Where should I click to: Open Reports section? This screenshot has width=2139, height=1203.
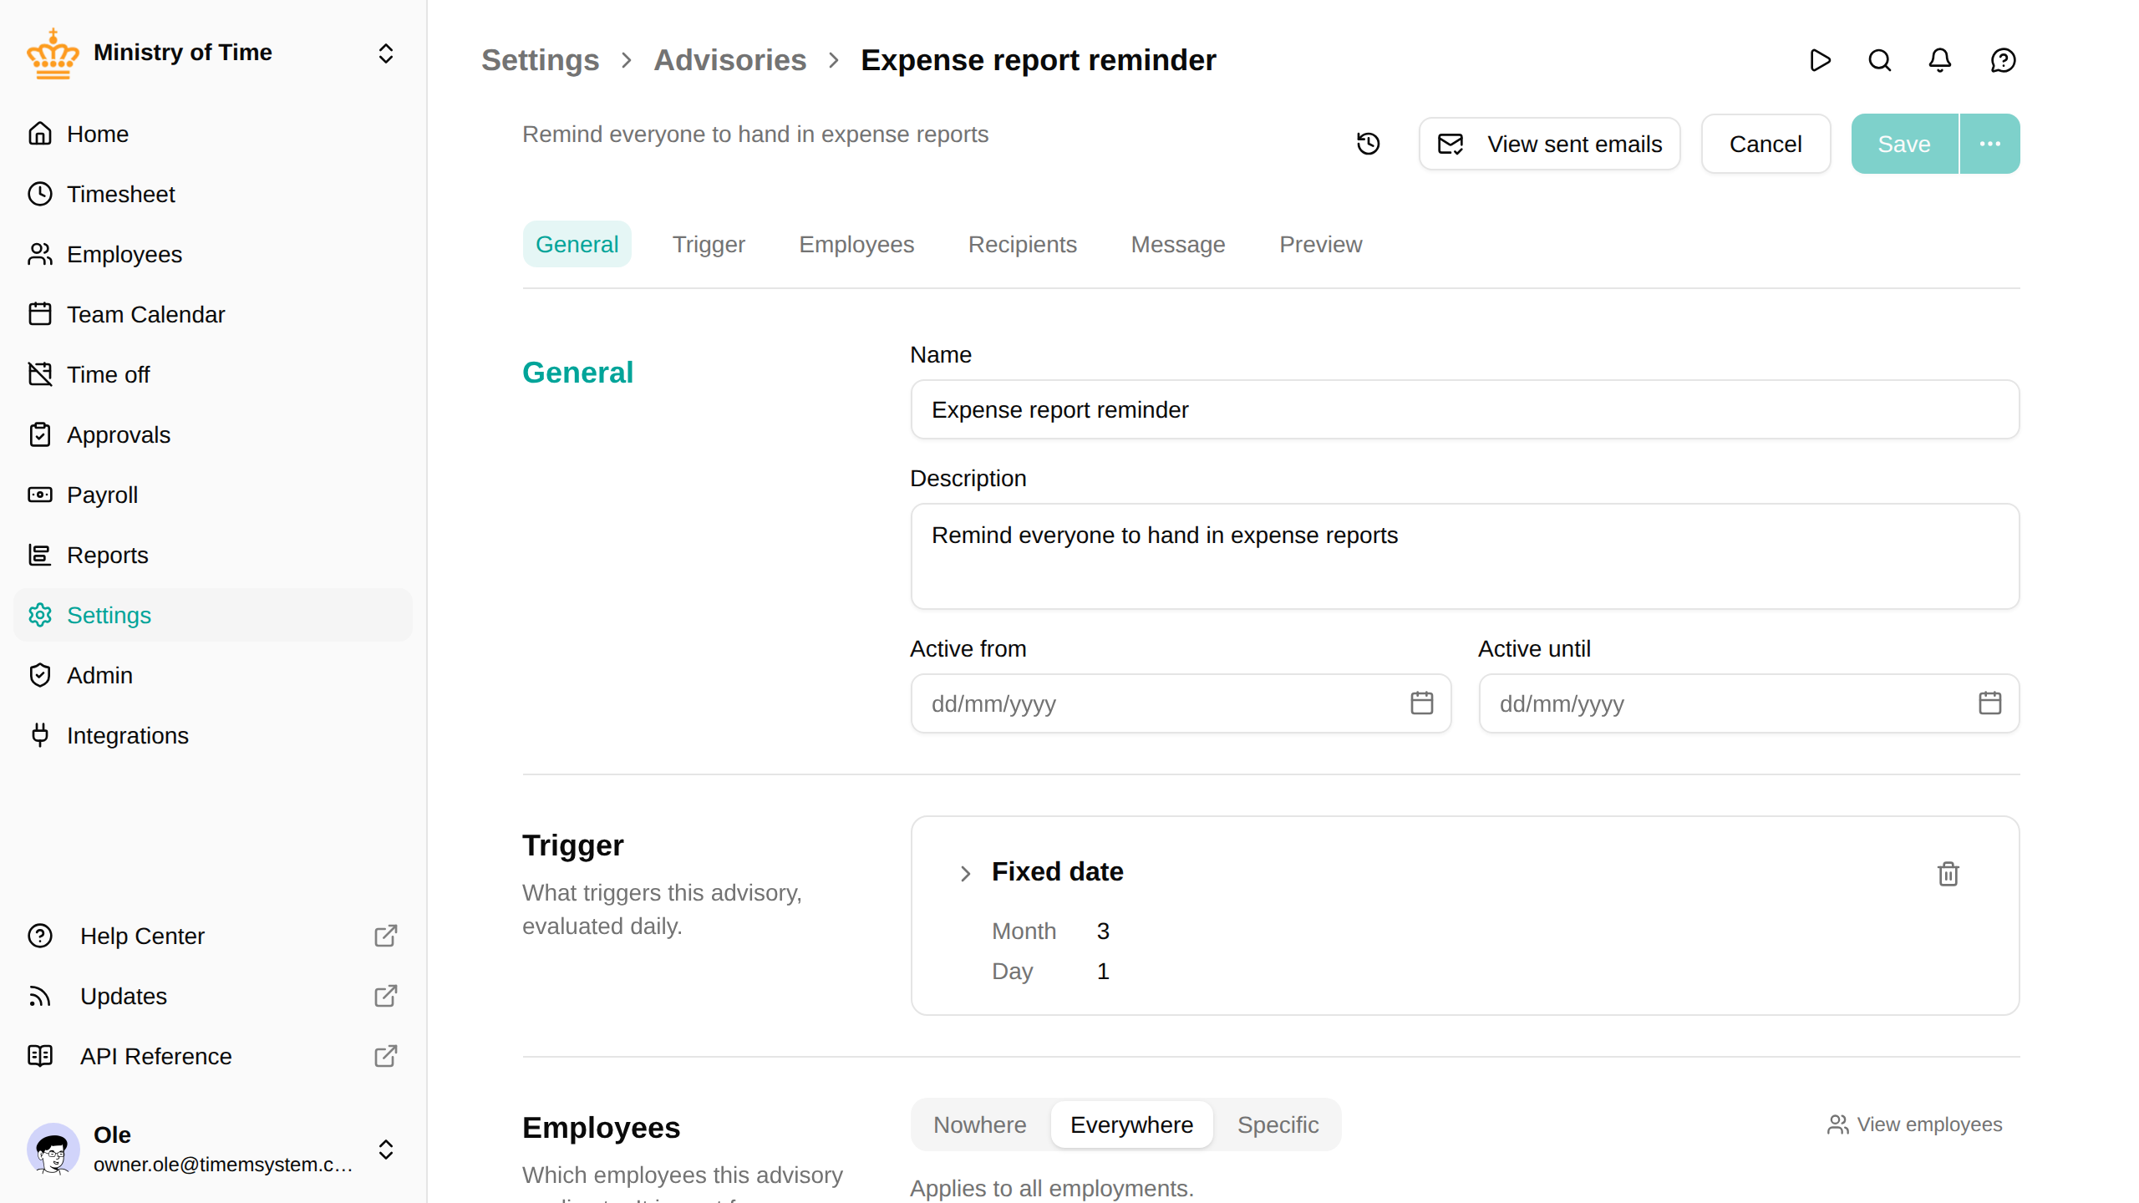(213, 555)
